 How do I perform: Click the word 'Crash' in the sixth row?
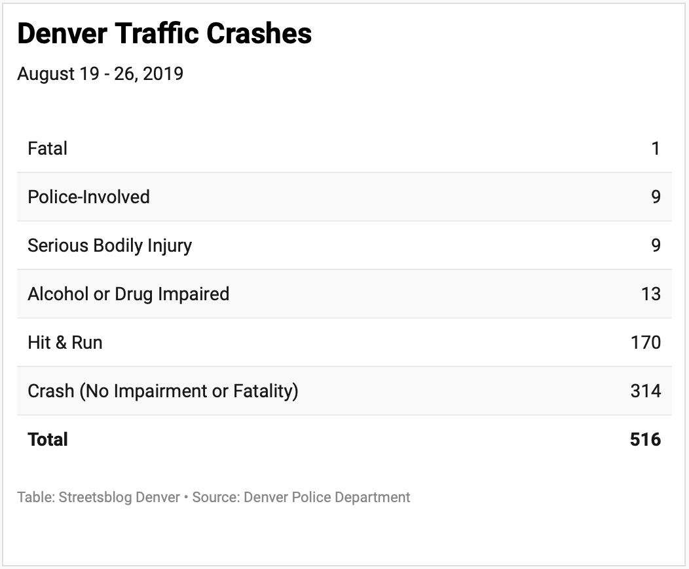[x=50, y=391]
